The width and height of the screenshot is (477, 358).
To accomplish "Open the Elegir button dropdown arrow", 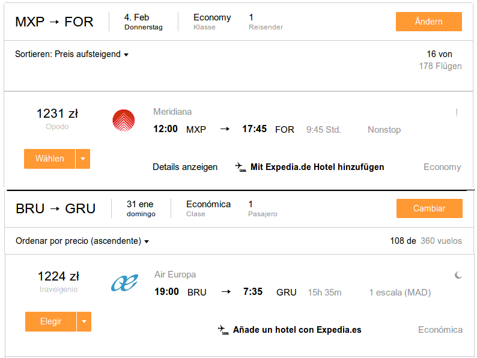I will click(x=84, y=321).
